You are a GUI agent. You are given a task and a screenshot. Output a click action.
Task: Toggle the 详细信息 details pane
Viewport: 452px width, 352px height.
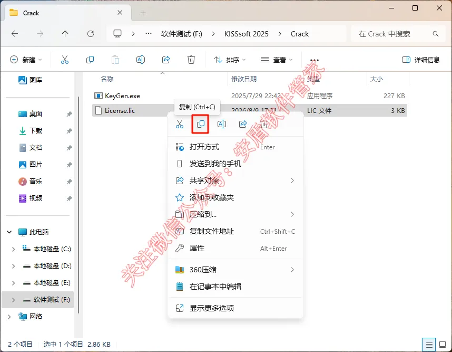(x=421, y=60)
